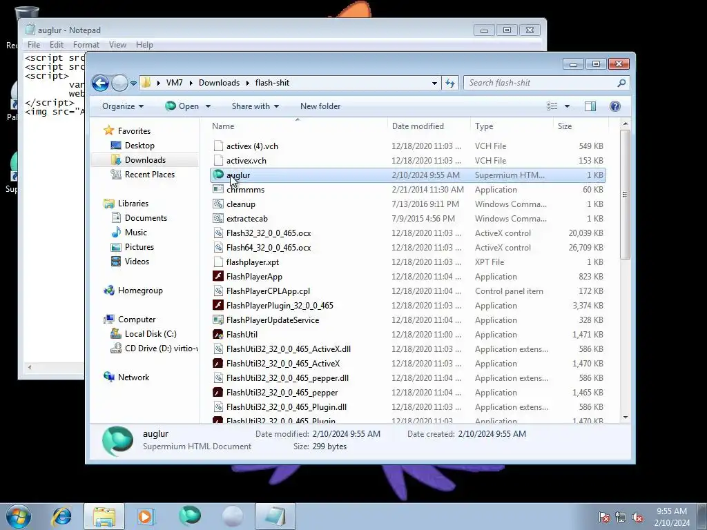Focus the Search flash-shit field
Screen dimensions: 707x530
[x=541, y=83]
